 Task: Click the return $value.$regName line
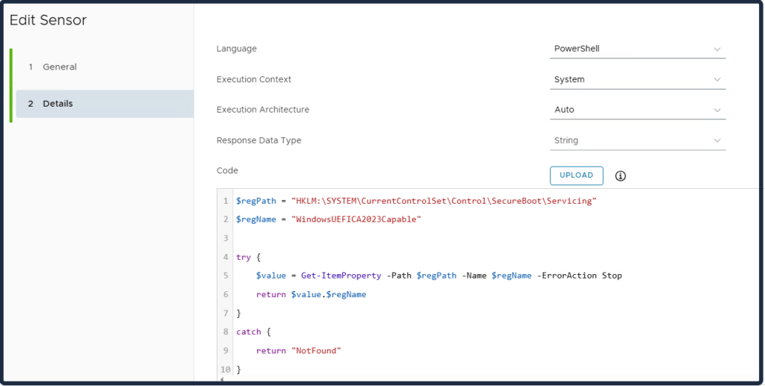coord(311,294)
